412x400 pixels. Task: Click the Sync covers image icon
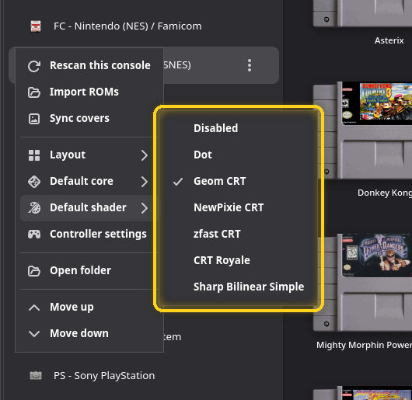34,119
